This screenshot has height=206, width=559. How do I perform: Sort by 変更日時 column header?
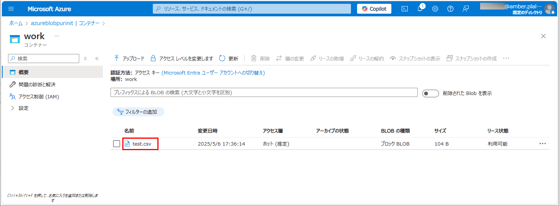tap(208, 131)
